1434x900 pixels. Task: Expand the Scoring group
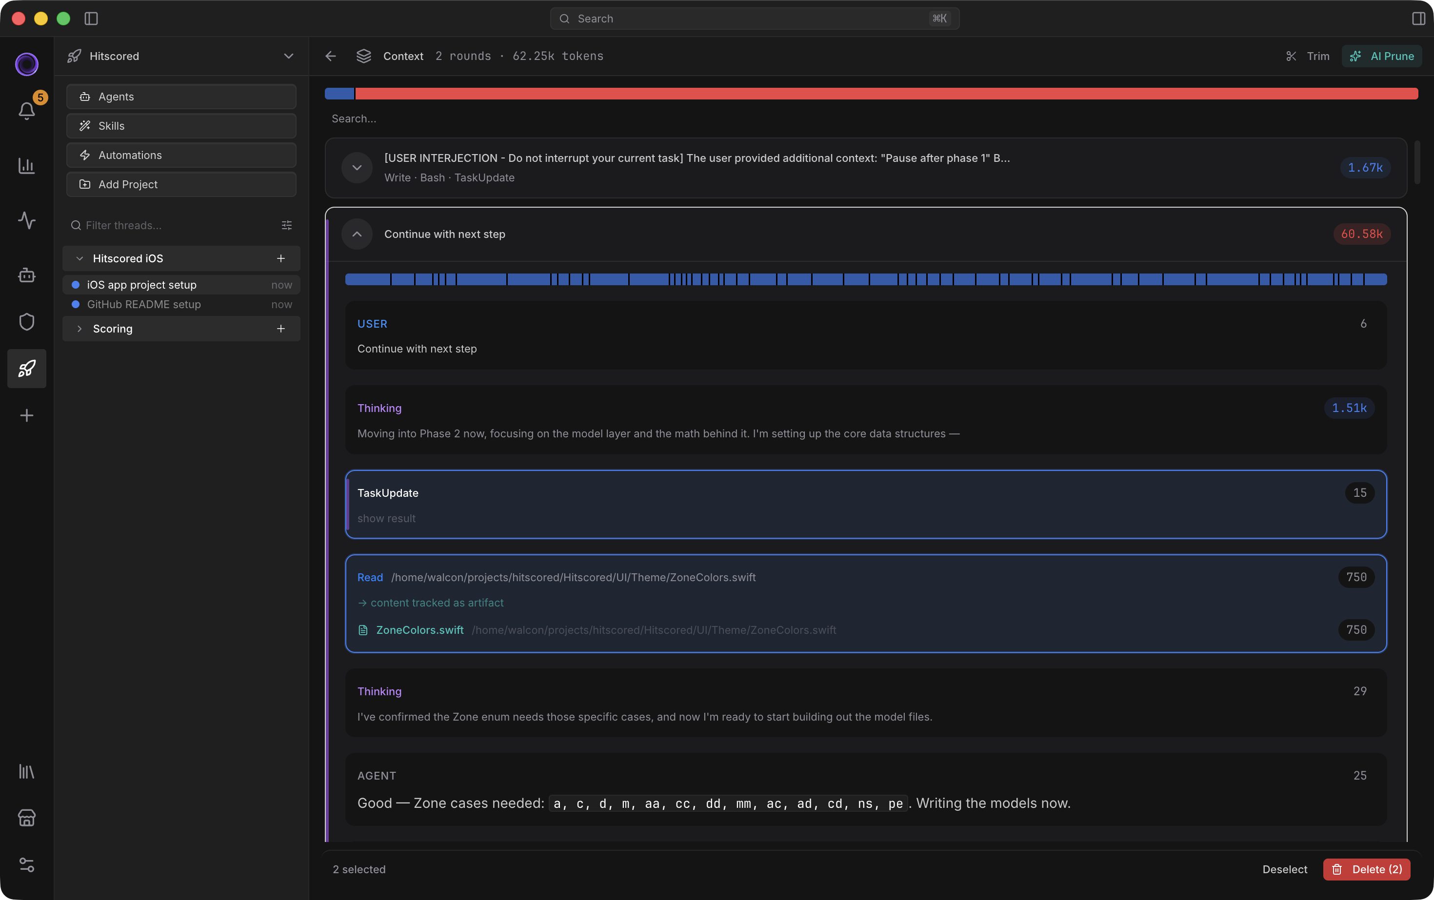80,329
